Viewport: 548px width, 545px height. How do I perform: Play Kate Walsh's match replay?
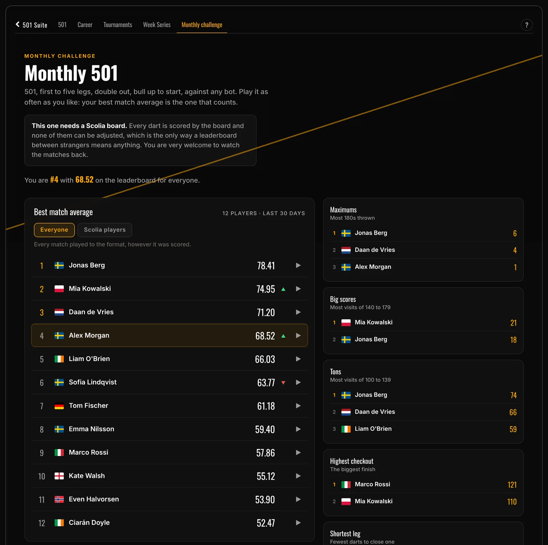(x=298, y=476)
